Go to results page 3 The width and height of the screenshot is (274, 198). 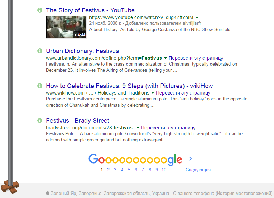(x=115, y=170)
